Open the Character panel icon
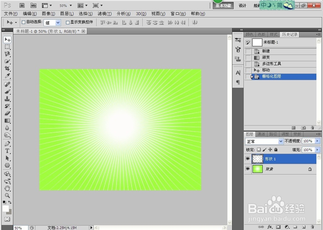The image size is (323, 230). (238, 73)
